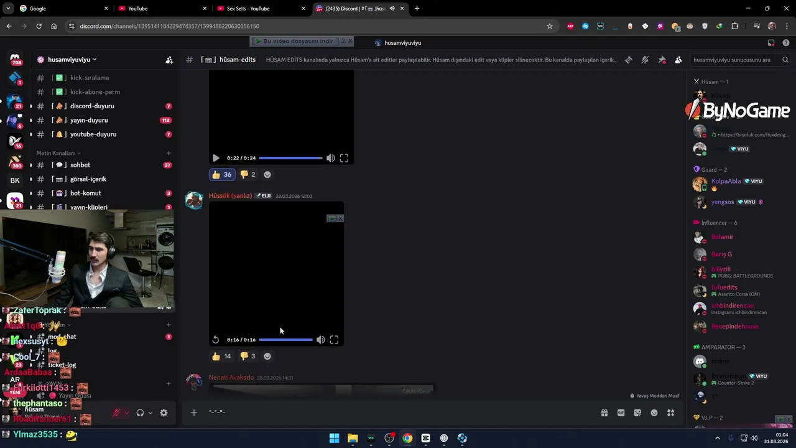The height and width of the screenshot is (448, 796).
Task: Add reaction below Hüssük's video
Action: (267, 357)
